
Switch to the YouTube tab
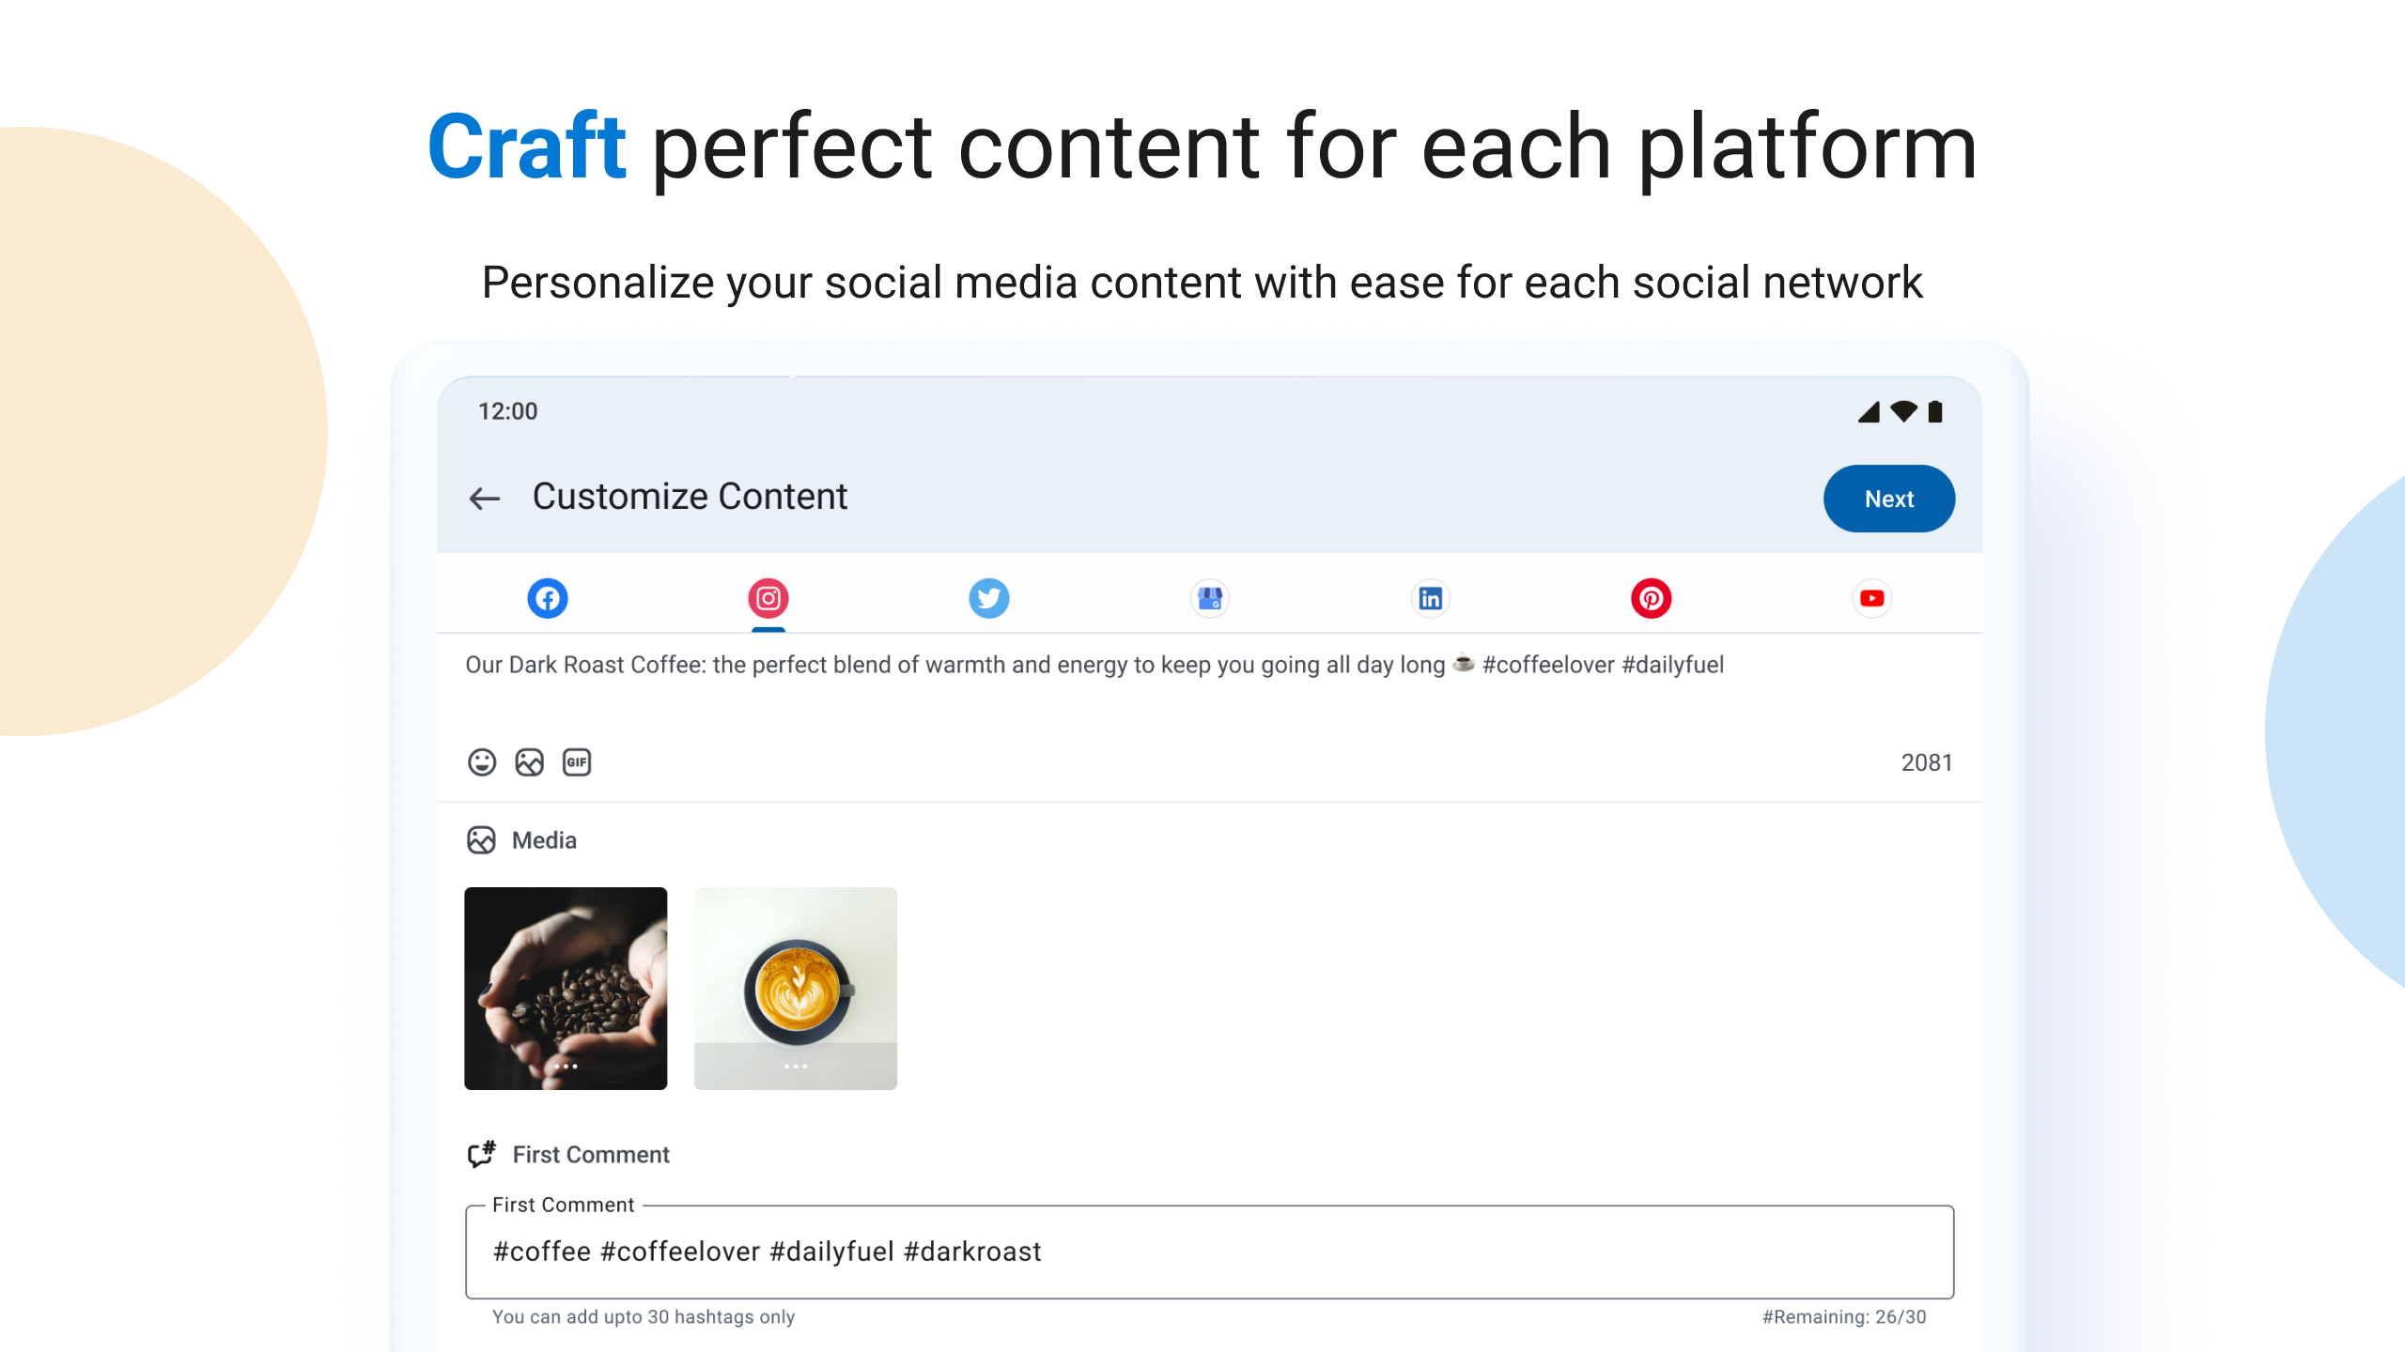click(1872, 598)
